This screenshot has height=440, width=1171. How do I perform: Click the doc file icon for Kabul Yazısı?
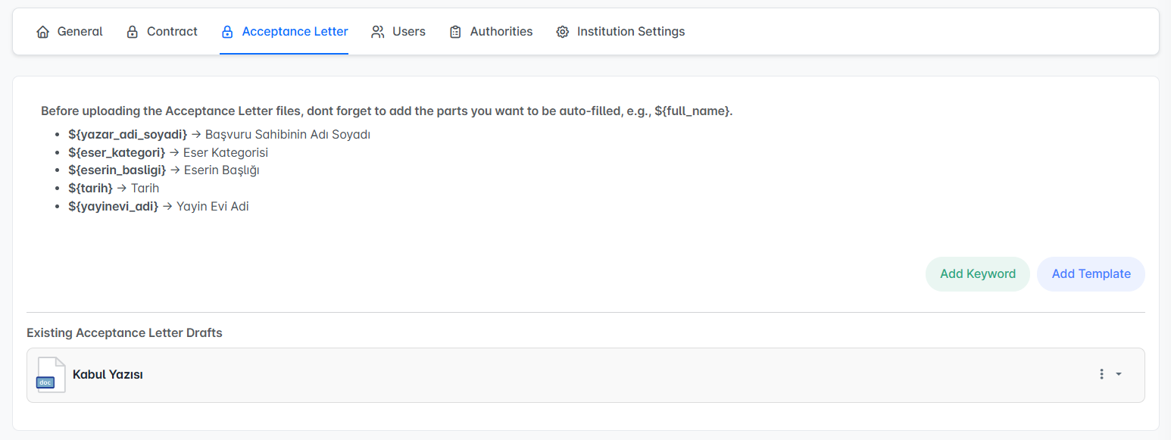pyautogui.click(x=50, y=375)
